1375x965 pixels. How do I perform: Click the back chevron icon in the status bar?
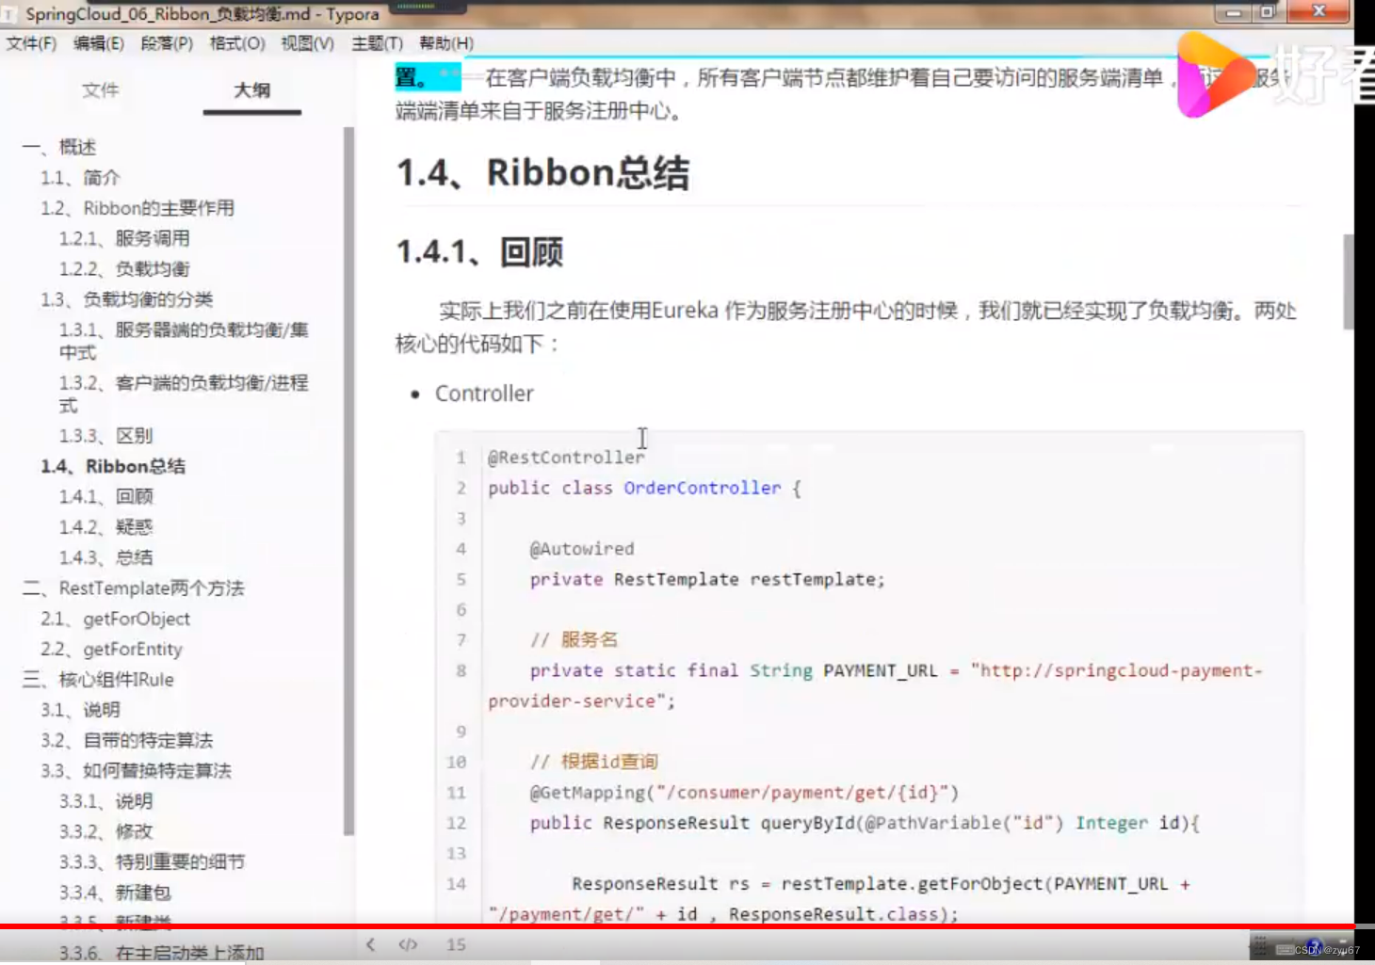pos(370,944)
